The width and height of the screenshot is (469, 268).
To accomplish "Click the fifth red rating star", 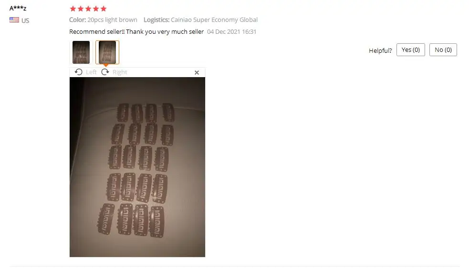I will (x=104, y=9).
